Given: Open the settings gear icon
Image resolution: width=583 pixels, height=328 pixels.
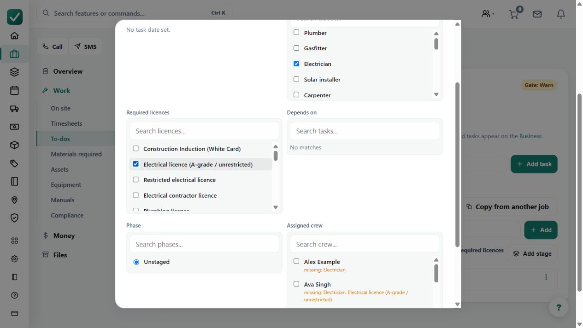Looking at the screenshot, I should 14,259.
